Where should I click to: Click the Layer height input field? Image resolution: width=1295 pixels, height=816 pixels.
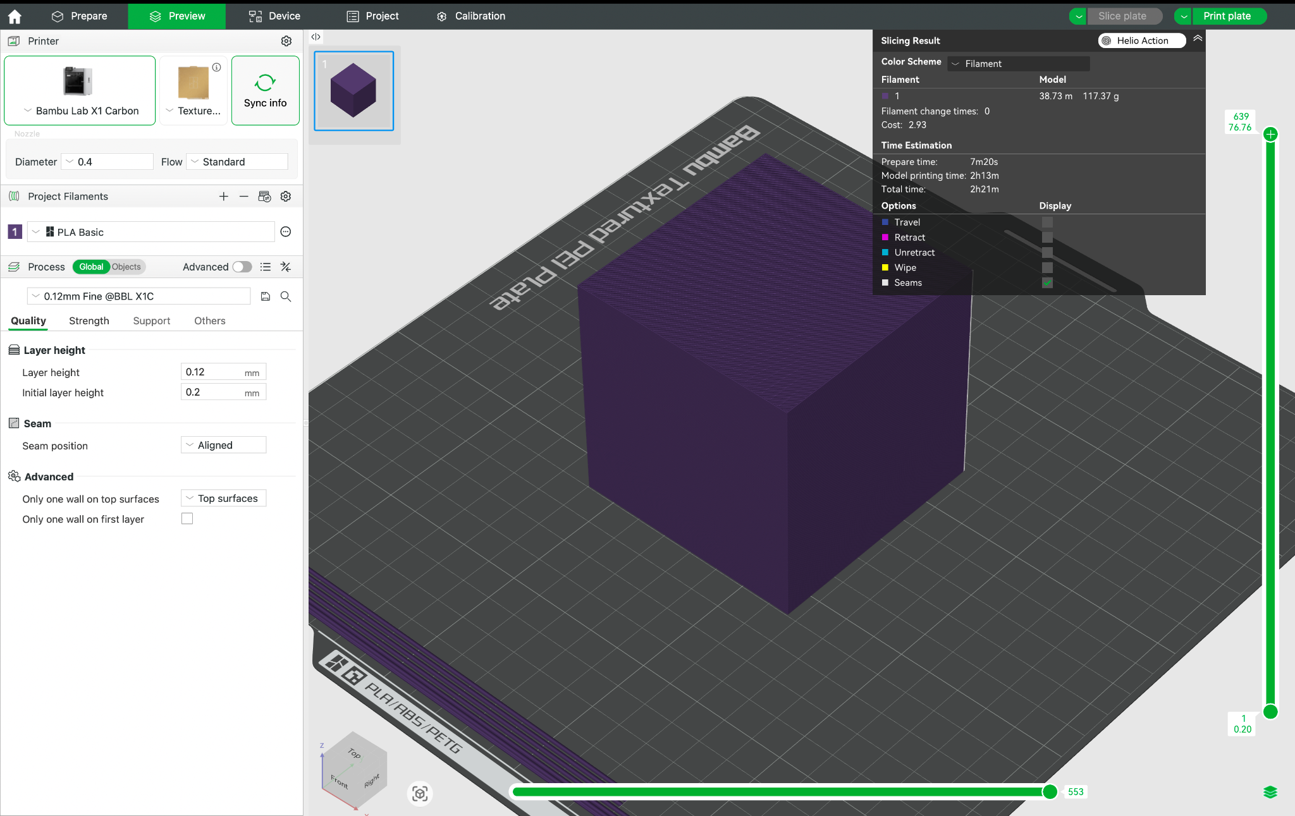coord(224,372)
